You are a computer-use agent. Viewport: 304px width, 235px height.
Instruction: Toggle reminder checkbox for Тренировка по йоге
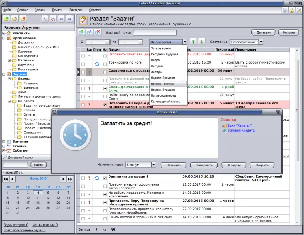[x=105, y=64]
